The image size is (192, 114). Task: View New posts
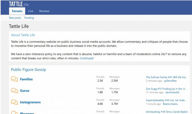pyautogui.click(x=15, y=18)
